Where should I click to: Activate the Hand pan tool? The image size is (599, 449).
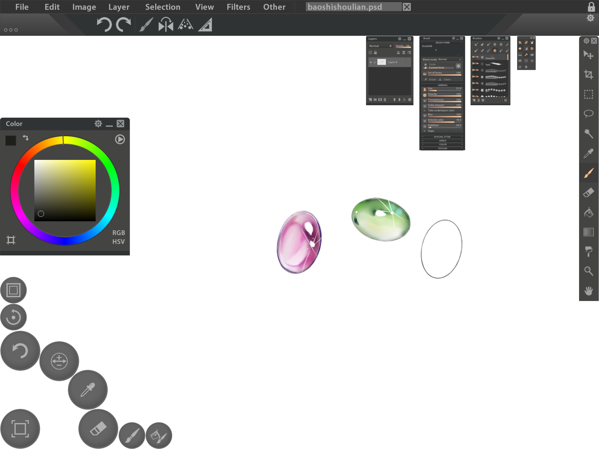pos(588,291)
